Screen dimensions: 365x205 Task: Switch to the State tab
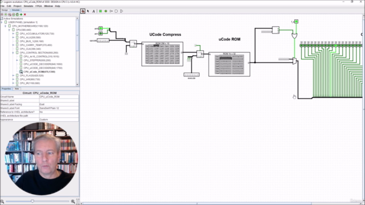pos(17,89)
